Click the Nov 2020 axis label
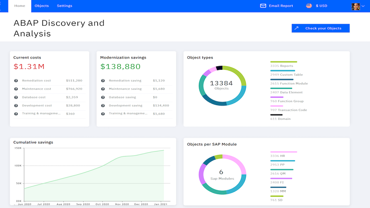 pyautogui.click(x=122, y=204)
